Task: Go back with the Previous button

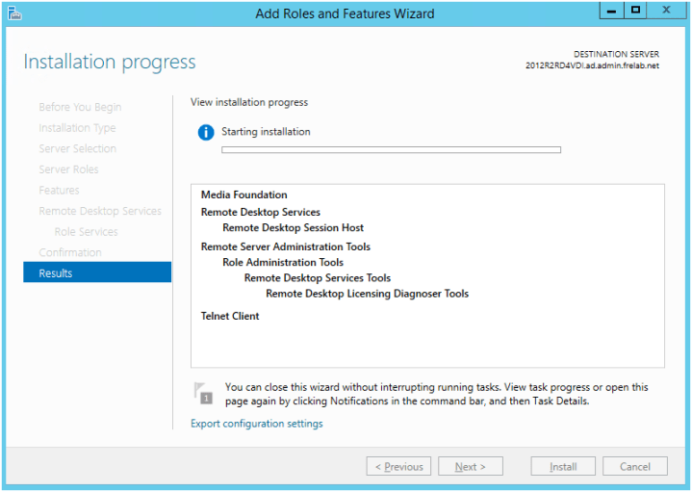Action: 398,467
